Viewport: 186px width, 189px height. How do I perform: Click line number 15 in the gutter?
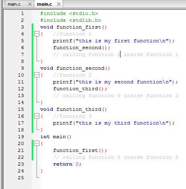tap(21, 109)
